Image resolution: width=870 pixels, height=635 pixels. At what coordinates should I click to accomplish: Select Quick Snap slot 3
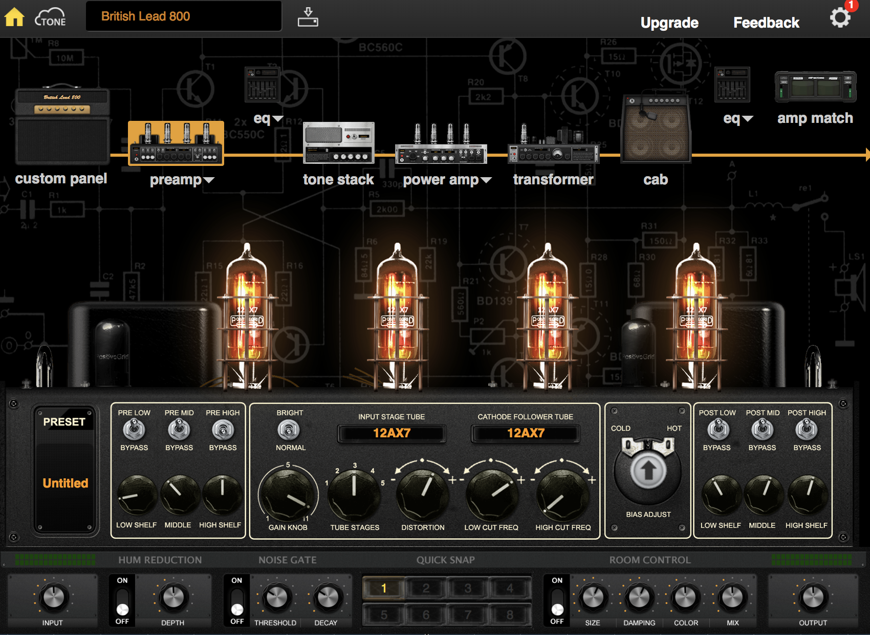(x=468, y=588)
